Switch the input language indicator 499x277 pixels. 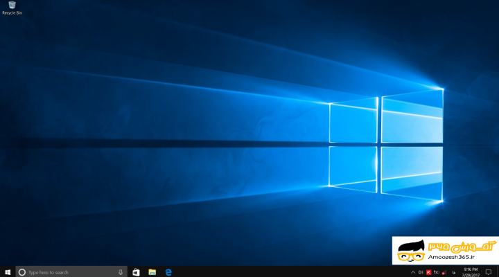(x=454, y=272)
